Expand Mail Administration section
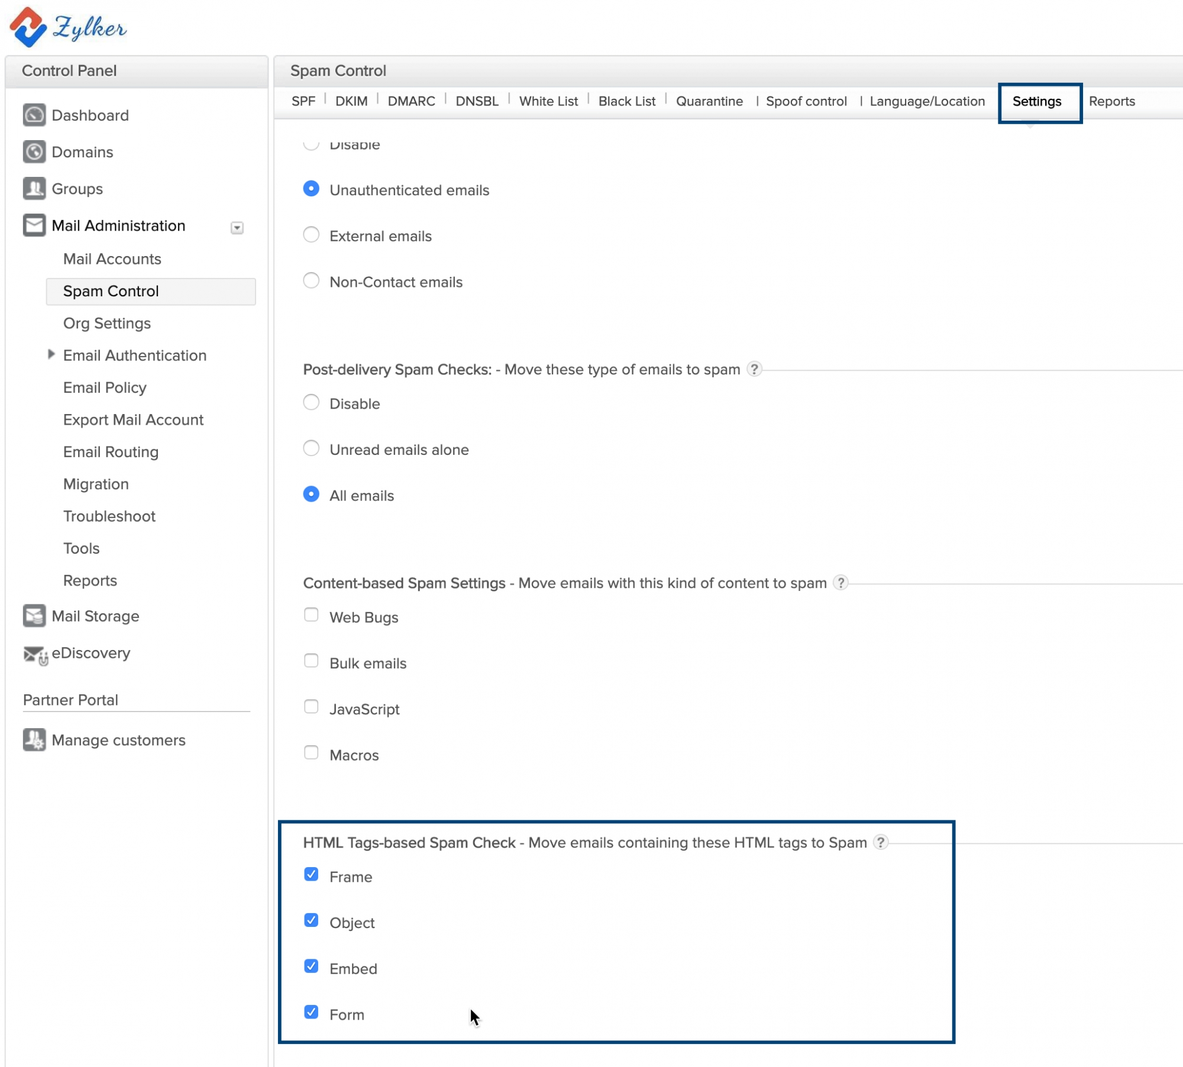 click(238, 227)
